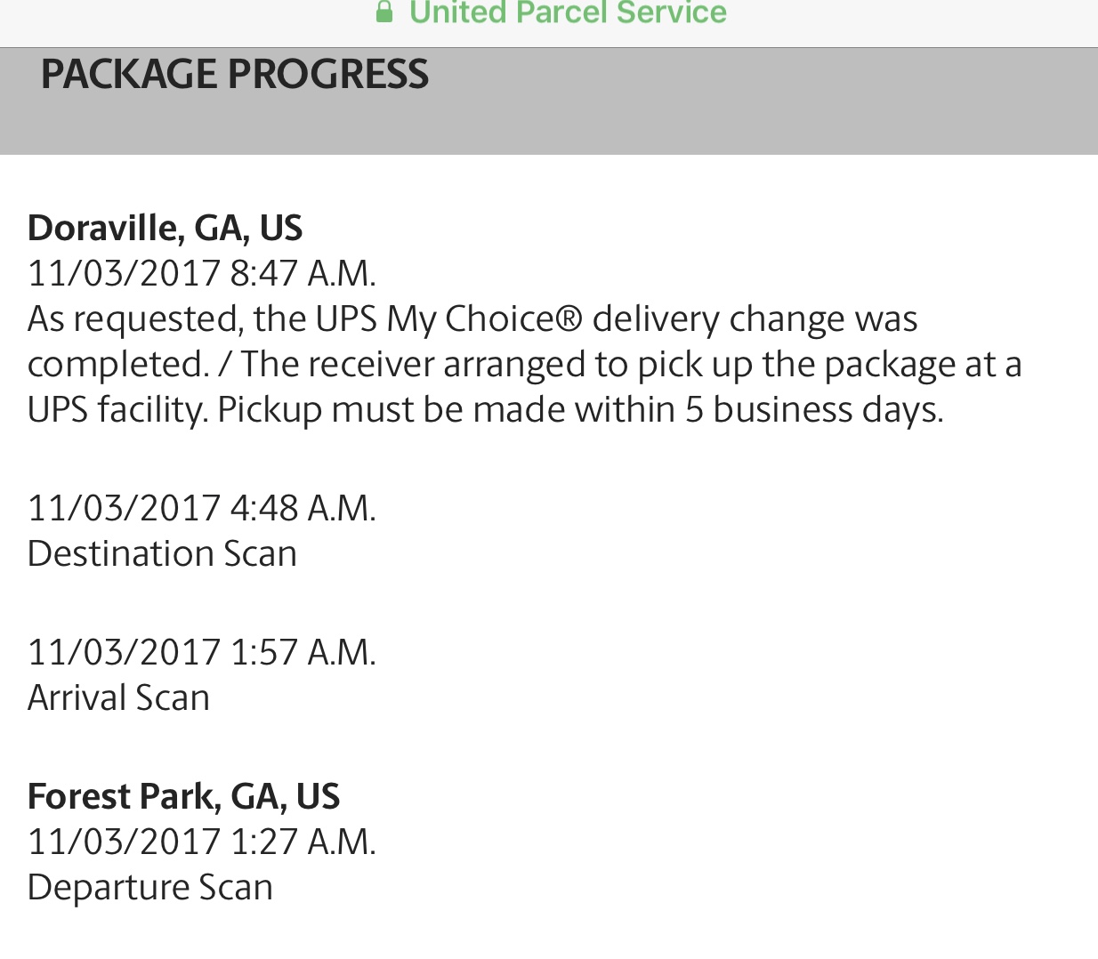The width and height of the screenshot is (1098, 959).
Task: Select the 11/03/2017 4:48 A.M. timestamp
Action: pyautogui.click(x=202, y=508)
